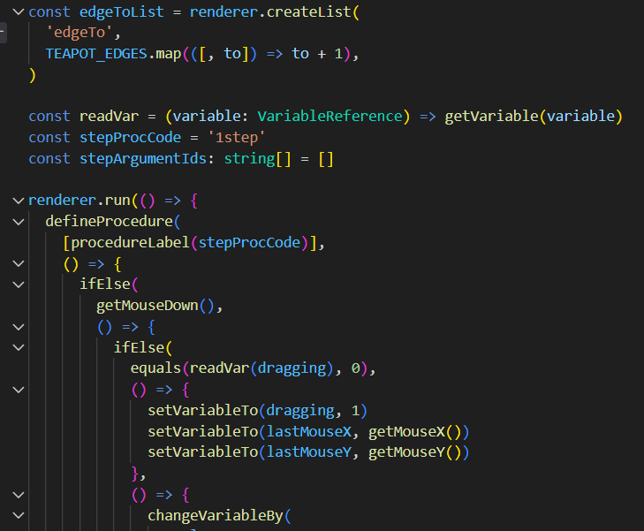Click the VariableReference type name
Screen dimensions: 644x531
point(330,117)
